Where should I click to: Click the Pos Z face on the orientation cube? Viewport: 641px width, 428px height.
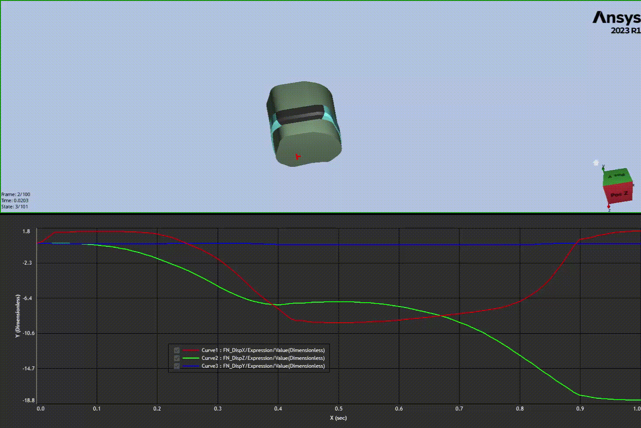618,194
